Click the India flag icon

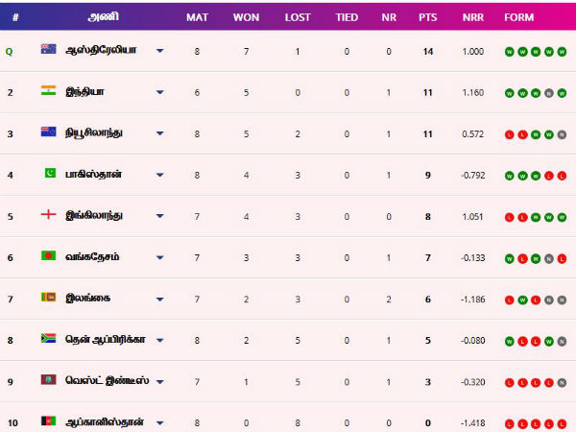click(48, 91)
